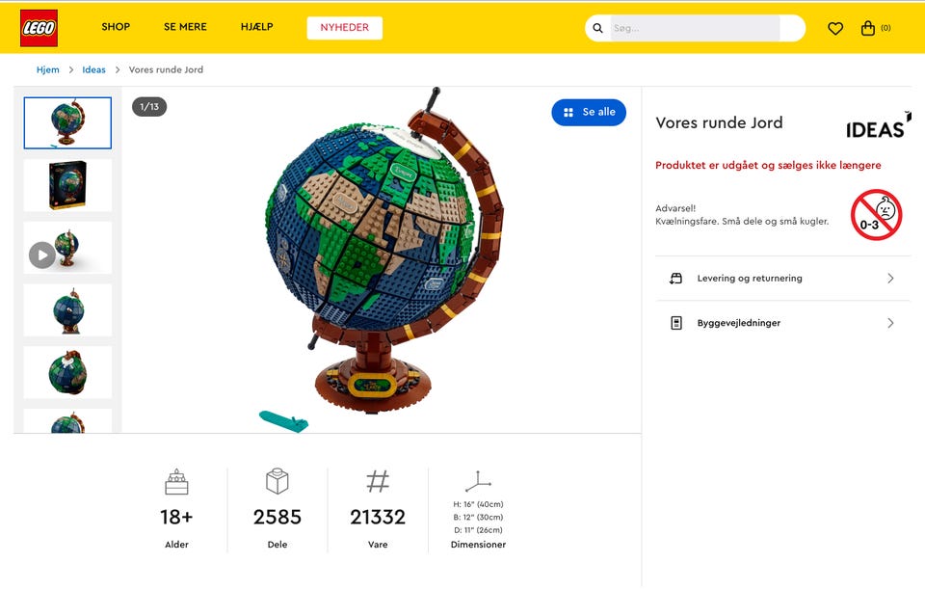Open the SE MERE menu

pyautogui.click(x=185, y=27)
